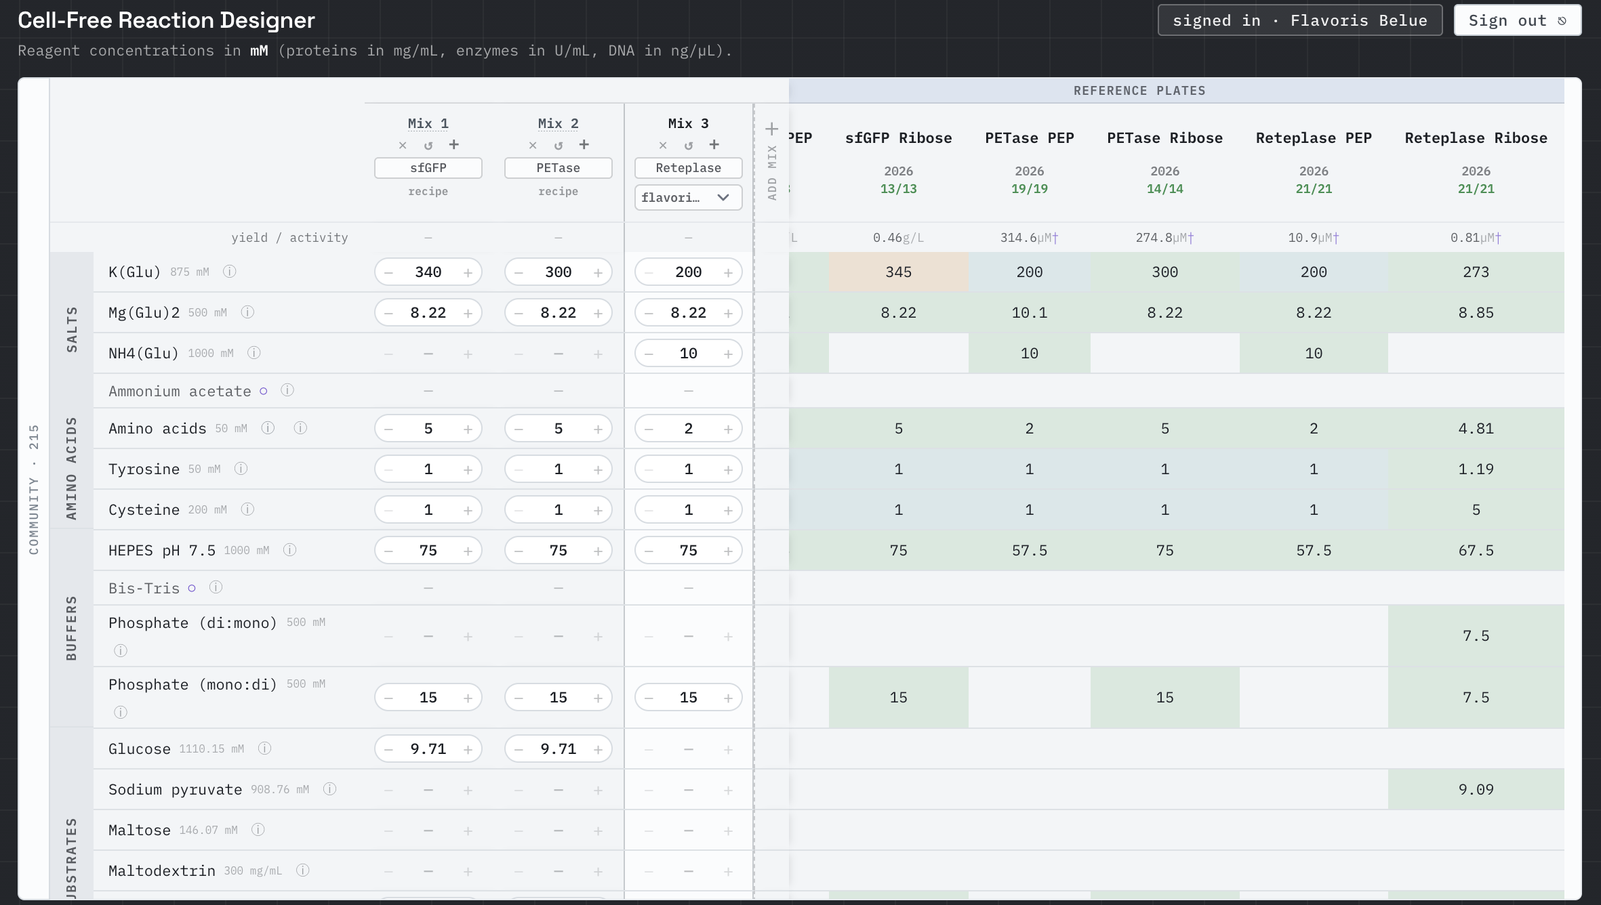Increase HEPES in Mix 2
Image resolution: width=1601 pixels, height=905 pixels.
click(598, 551)
